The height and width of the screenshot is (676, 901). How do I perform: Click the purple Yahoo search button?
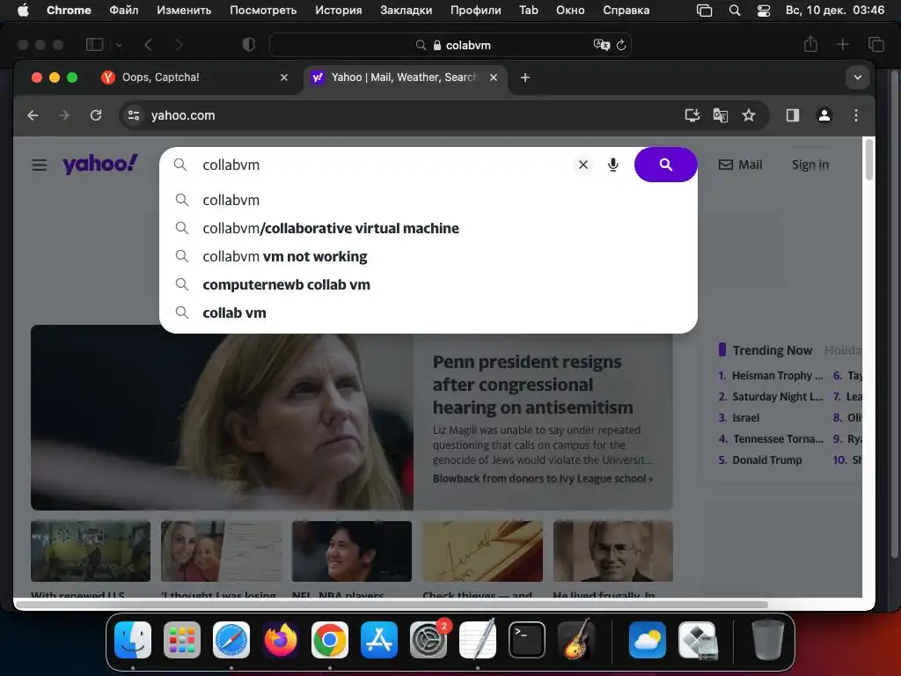665,165
